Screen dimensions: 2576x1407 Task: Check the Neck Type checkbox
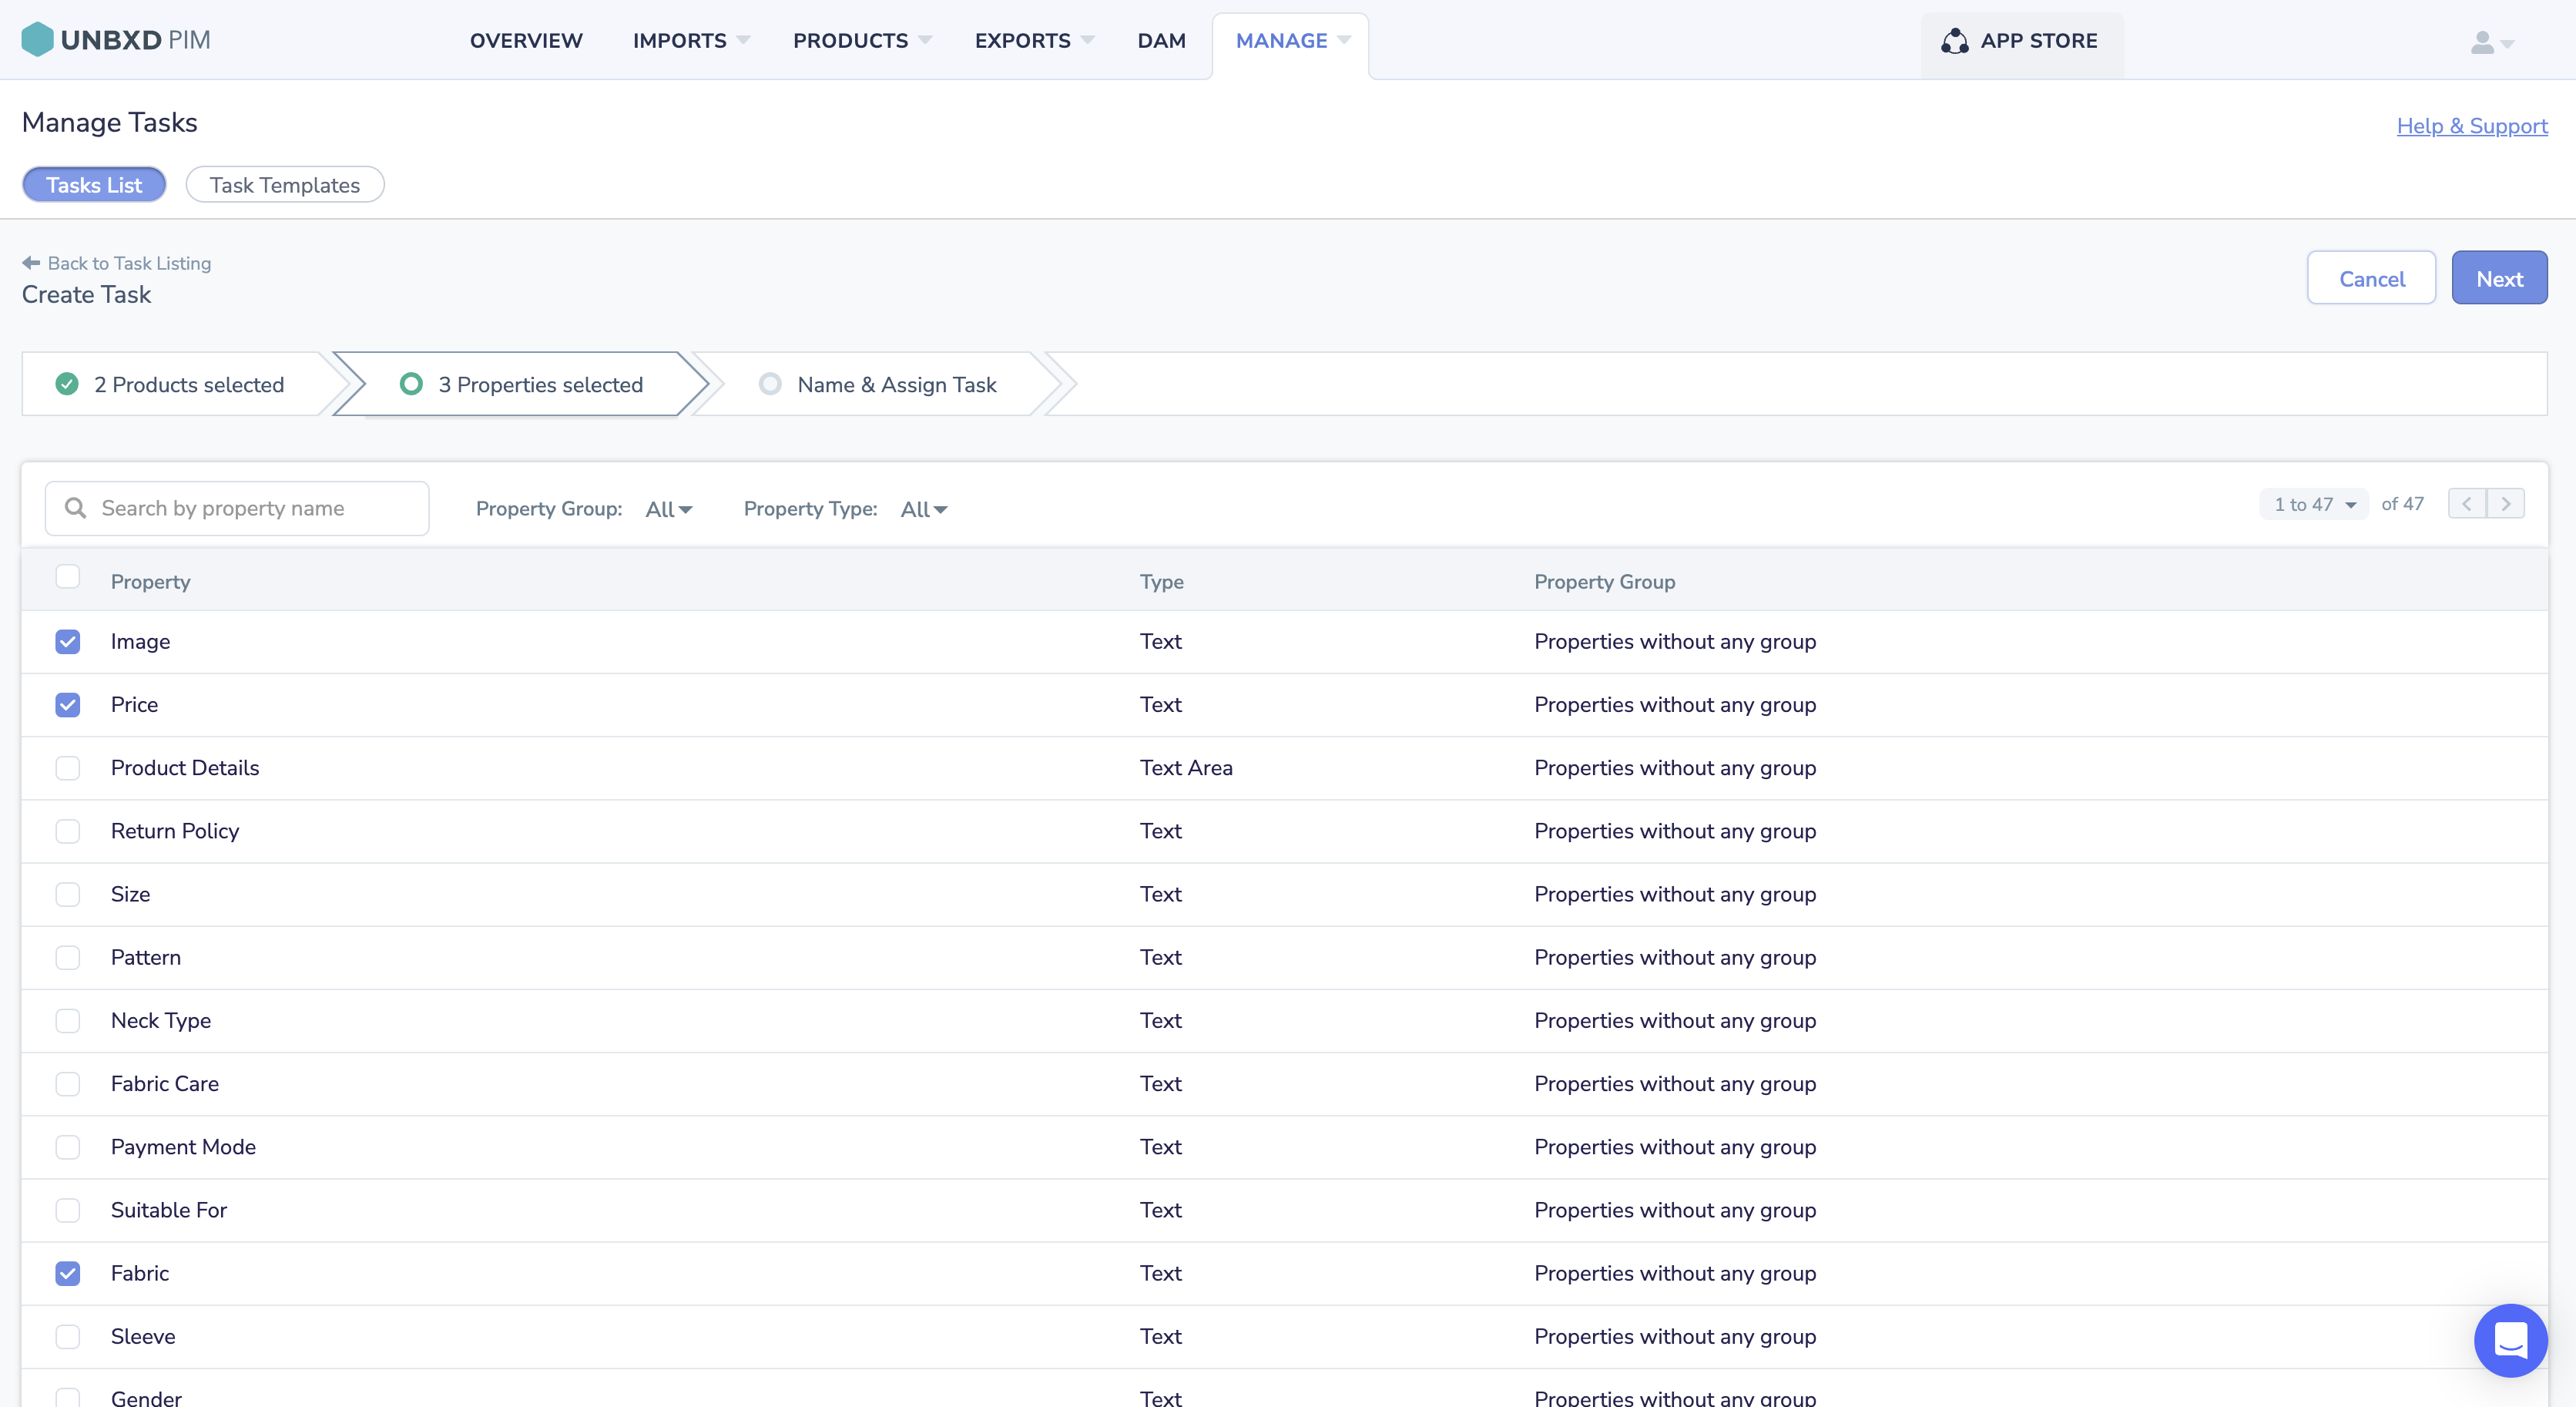[x=67, y=1020]
